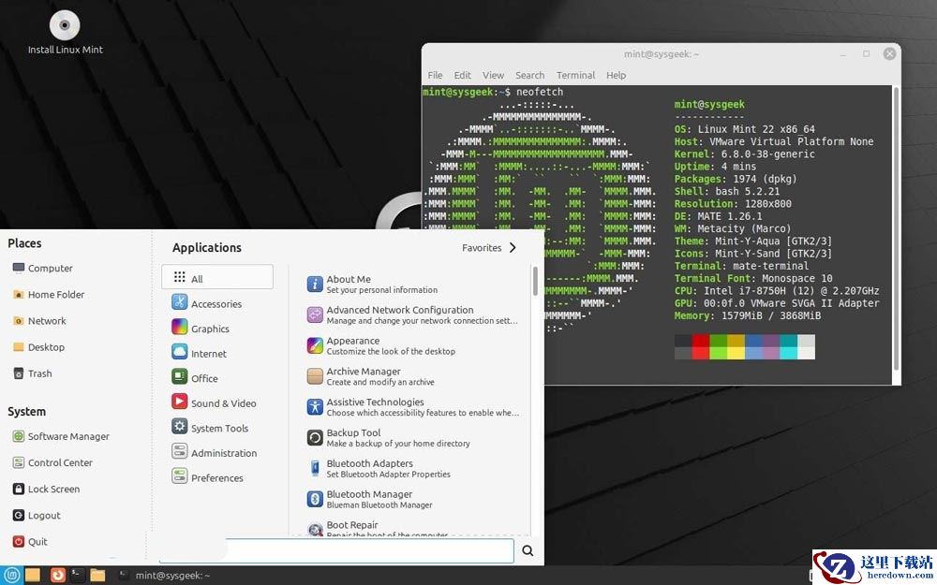Viewport: 937px width, 585px height.
Task: Click the first folder icon in the panel
Action: tap(33, 575)
